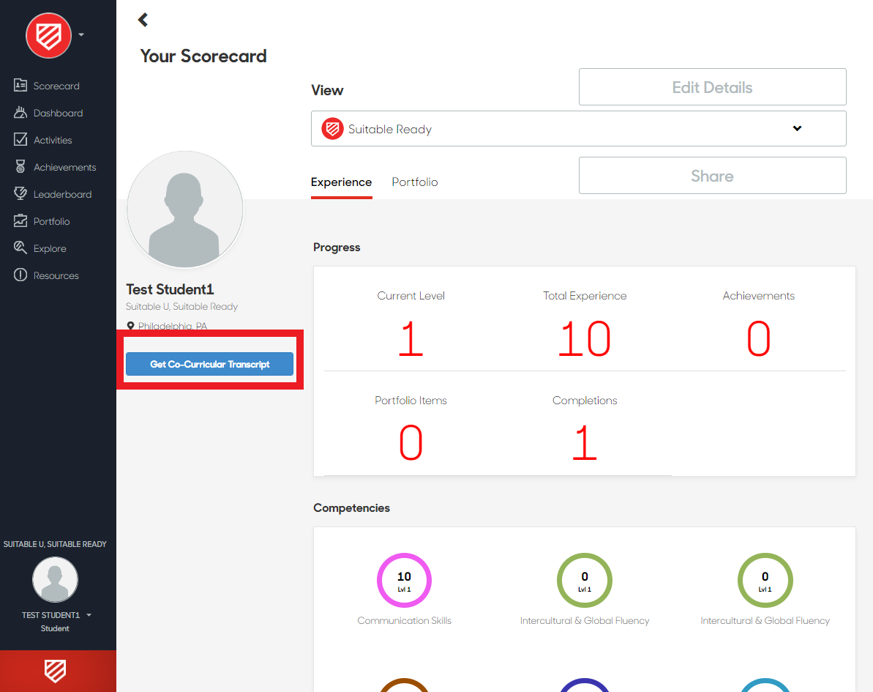This screenshot has width=873, height=692.
Task: Go back using the left chevron arrow
Action: coord(143,20)
